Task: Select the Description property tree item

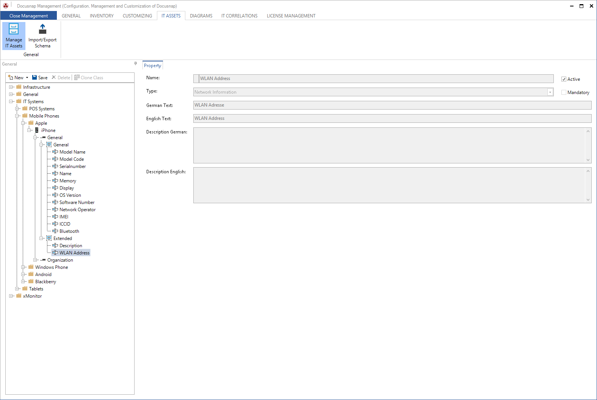Action: tap(71, 246)
